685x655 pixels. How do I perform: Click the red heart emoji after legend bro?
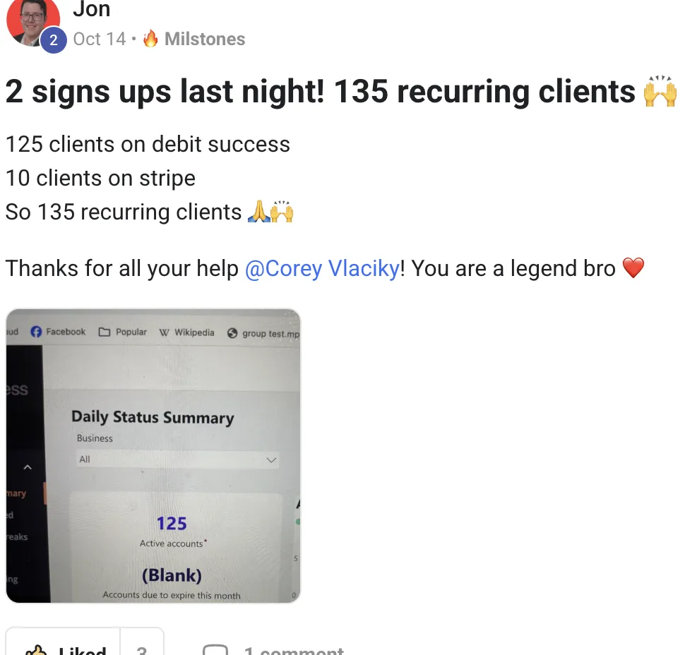[633, 268]
